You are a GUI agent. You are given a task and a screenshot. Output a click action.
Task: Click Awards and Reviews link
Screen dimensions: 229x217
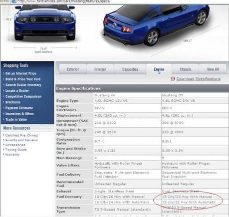tap(21, 140)
